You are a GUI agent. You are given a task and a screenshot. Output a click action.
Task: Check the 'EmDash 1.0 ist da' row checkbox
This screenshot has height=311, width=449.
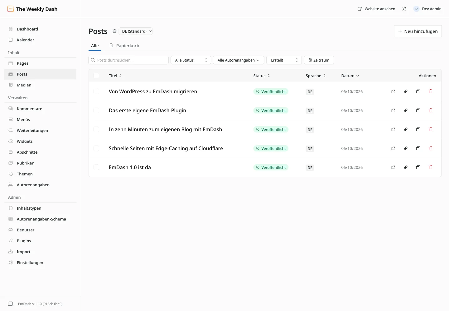point(96,167)
